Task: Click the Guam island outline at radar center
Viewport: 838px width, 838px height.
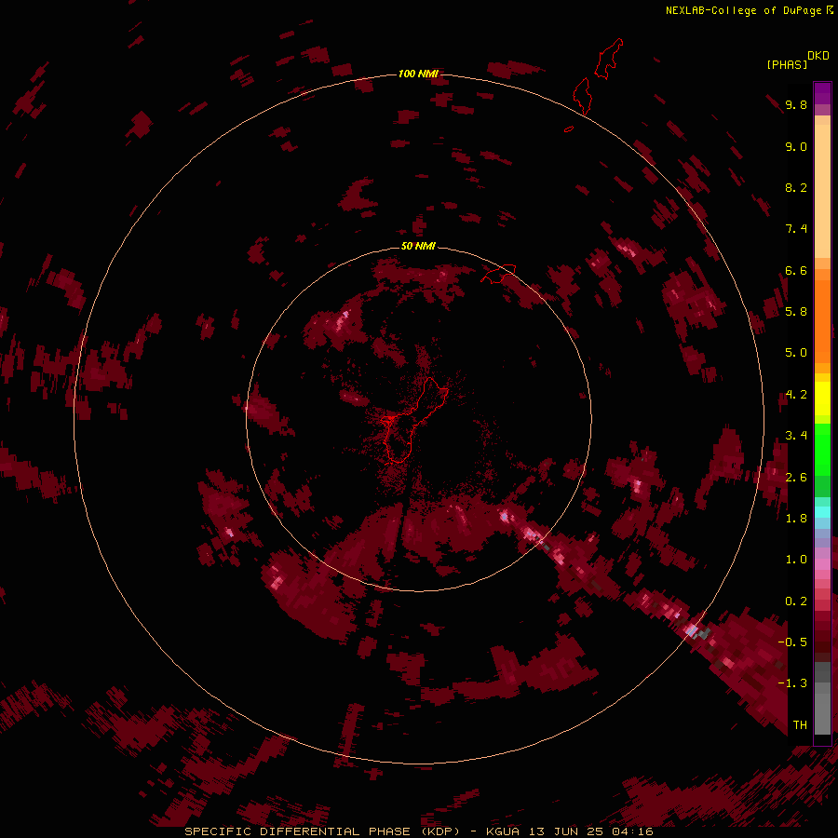Action: point(412,420)
